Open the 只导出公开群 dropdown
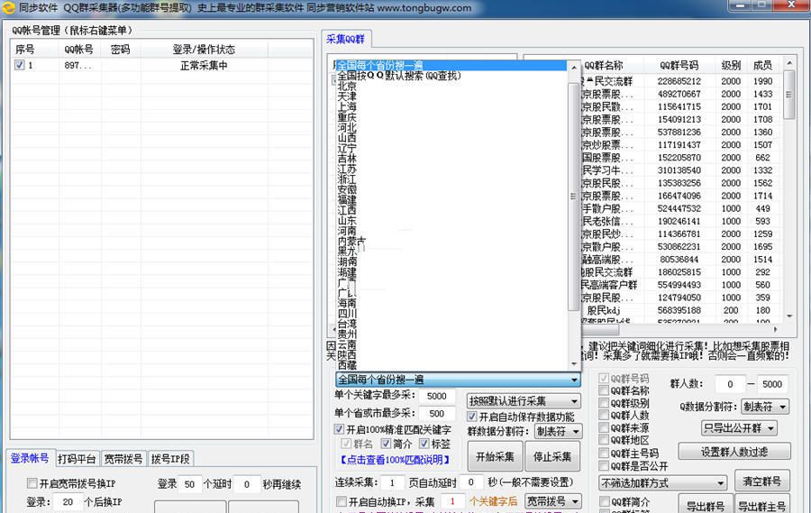 tap(740, 428)
